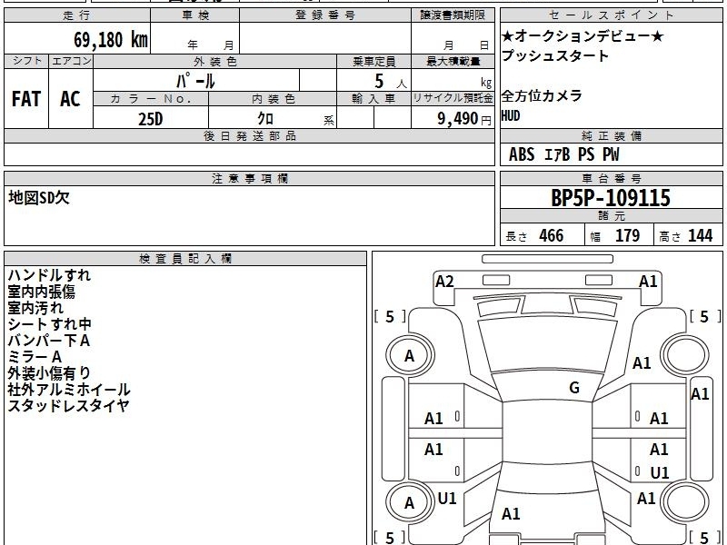Click the 検査員記入欄 header
727x545 pixels.
coord(185,259)
